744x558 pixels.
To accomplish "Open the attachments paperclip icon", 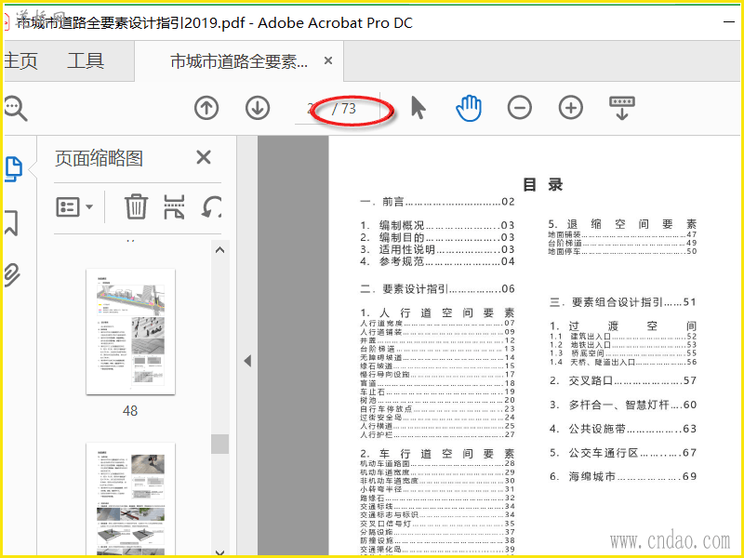I will point(12,274).
